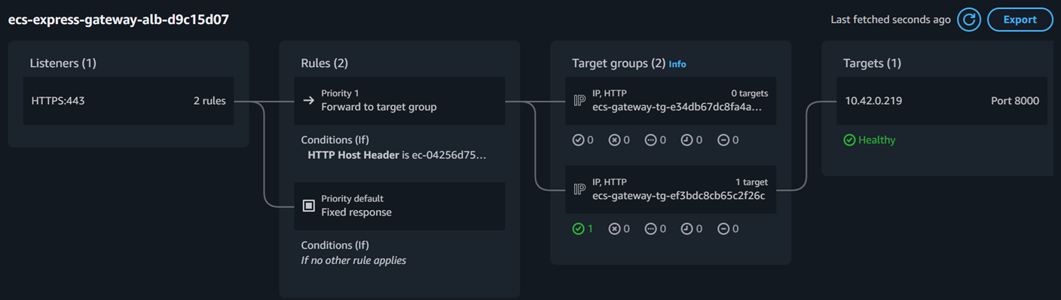Select target 10.42.0.219
Image resolution: width=1061 pixels, height=300 pixels.
[942, 100]
